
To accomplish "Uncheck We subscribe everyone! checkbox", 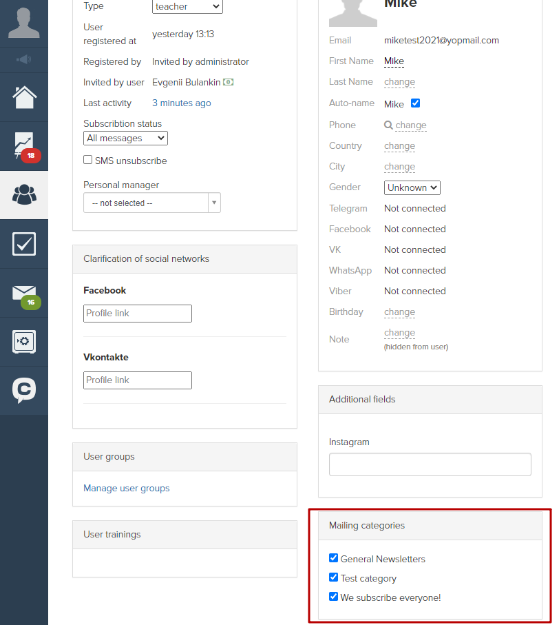I will click(334, 597).
